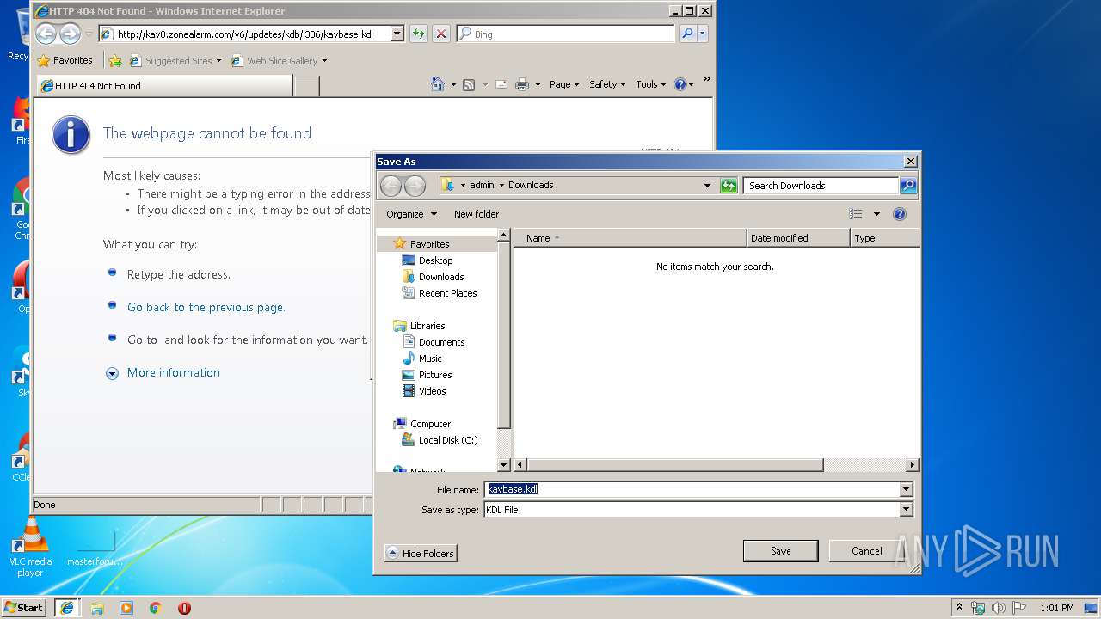Select Pictures library
This screenshot has width=1101, height=619.
(435, 375)
